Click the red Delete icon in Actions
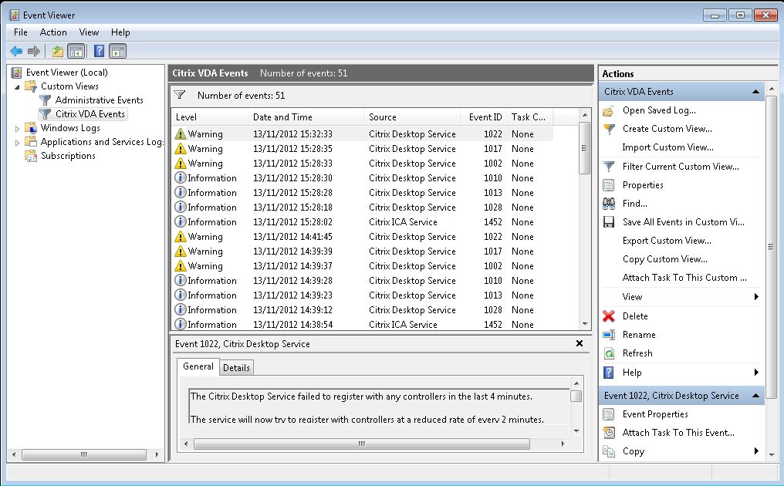The height and width of the screenshot is (486, 784). [x=609, y=316]
